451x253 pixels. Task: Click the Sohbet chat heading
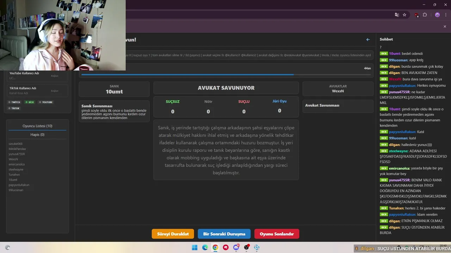pyautogui.click(x=386, y=39)
